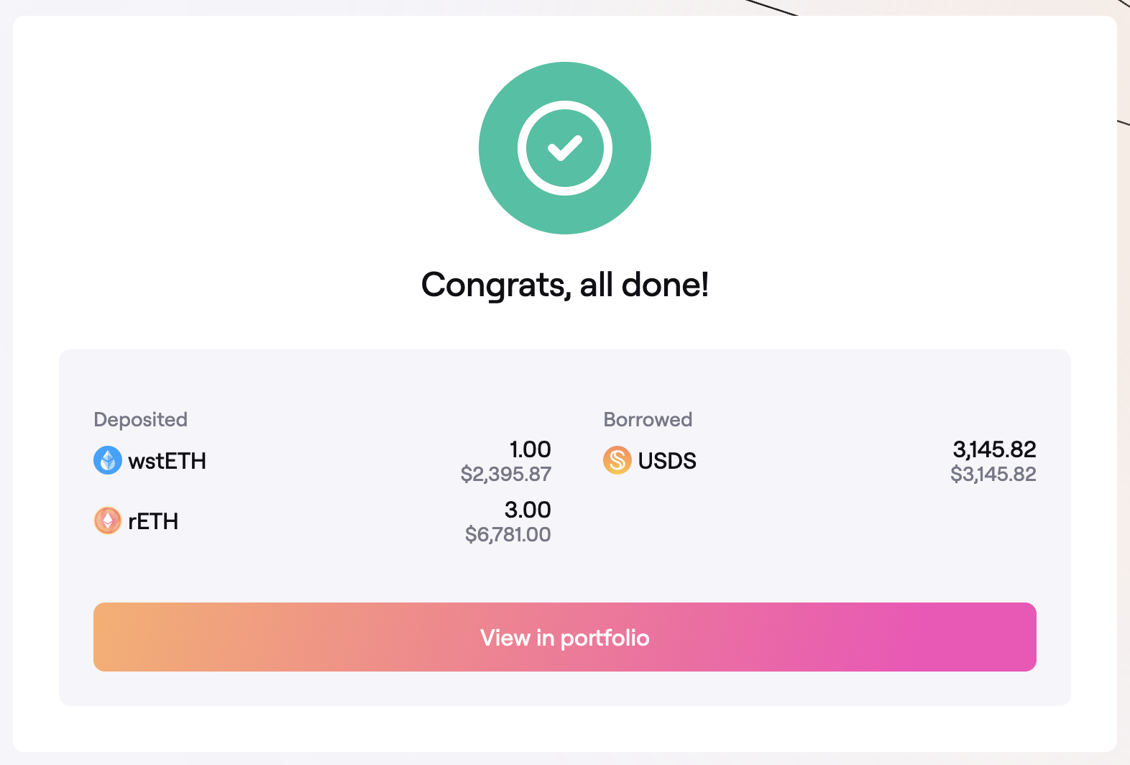Click the $6,781.00 rETH dollar value

coord(508,534)
